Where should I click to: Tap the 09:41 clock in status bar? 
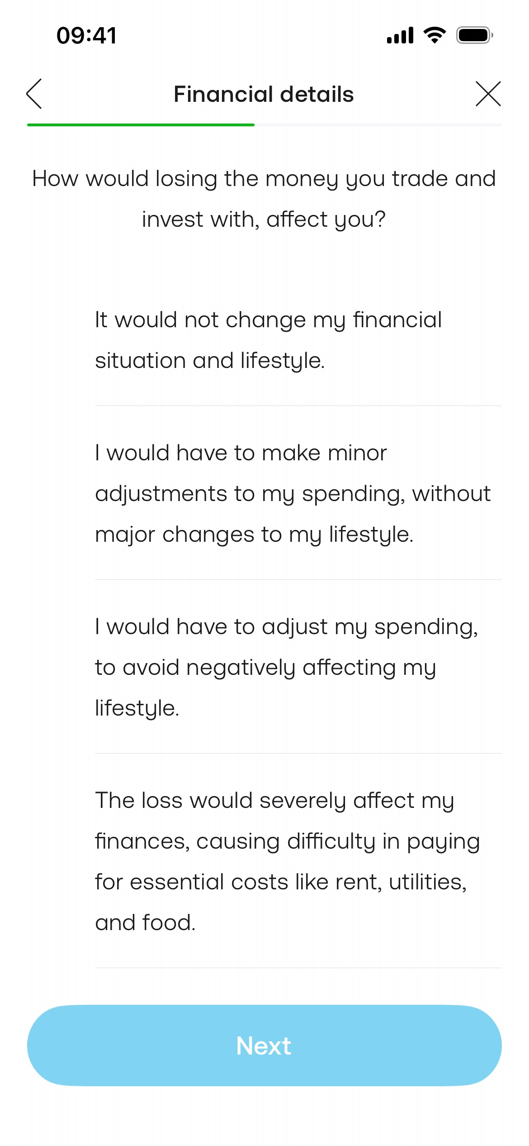pyautogui.click(x=86, y=35)
